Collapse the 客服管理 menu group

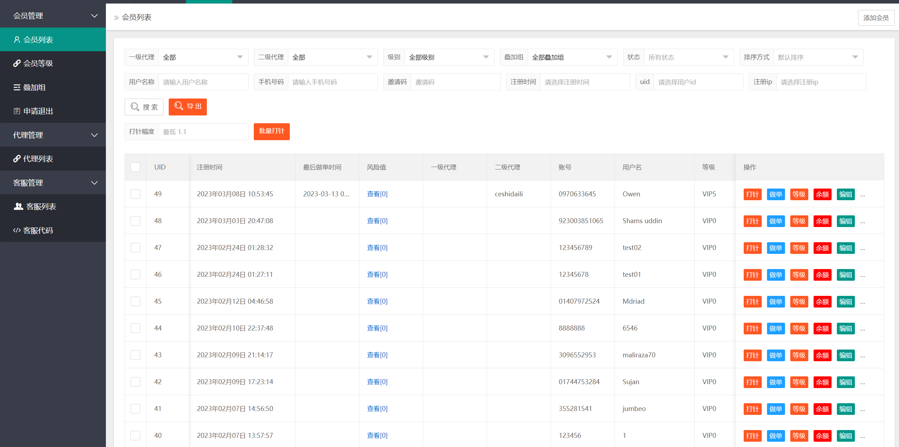click(x=53, y=183)
